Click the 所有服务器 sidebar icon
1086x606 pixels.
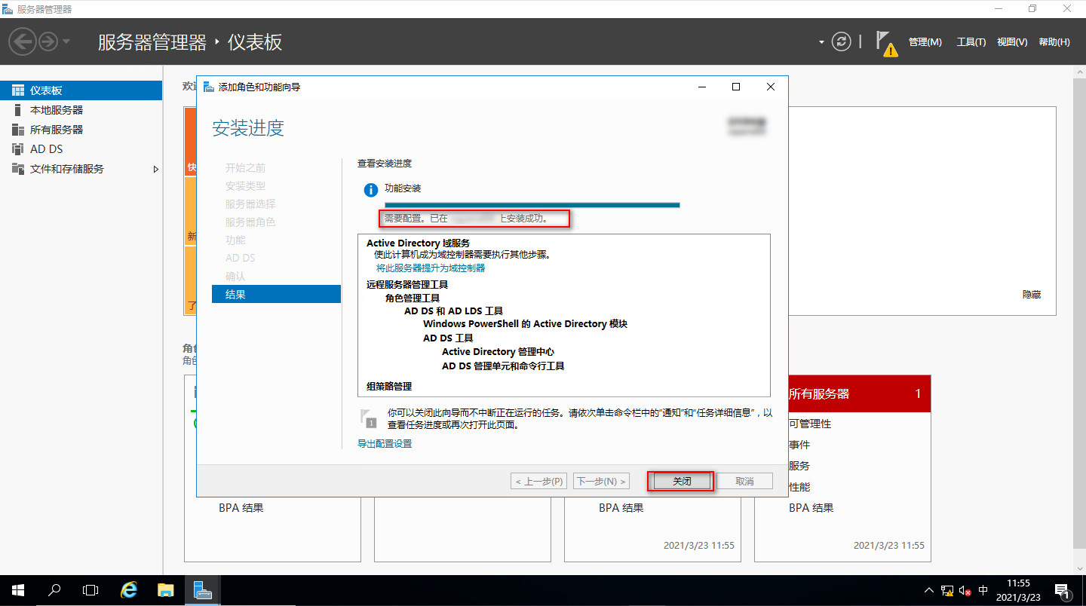click(18, 130)
